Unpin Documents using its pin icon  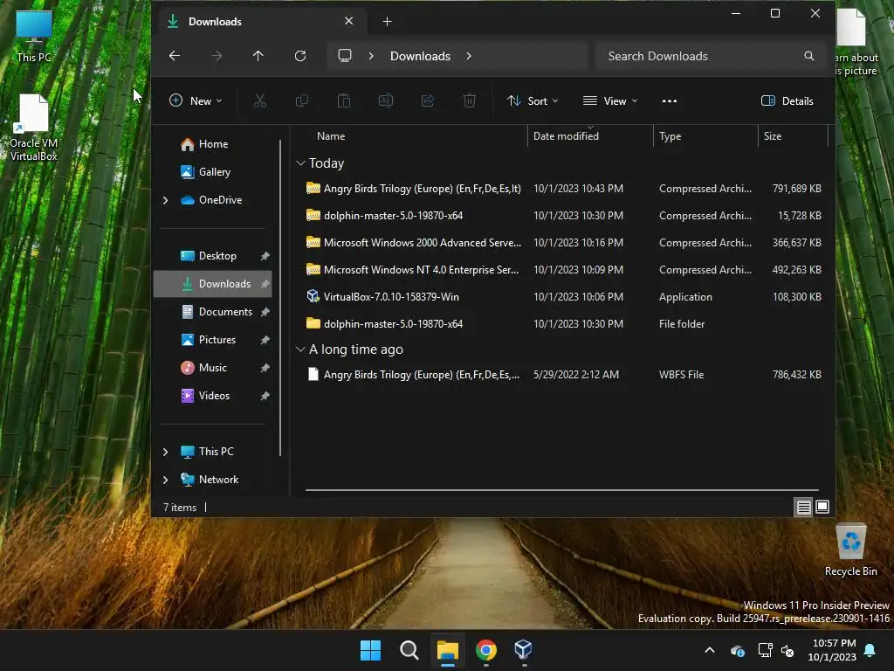click(x=265, y=312)
